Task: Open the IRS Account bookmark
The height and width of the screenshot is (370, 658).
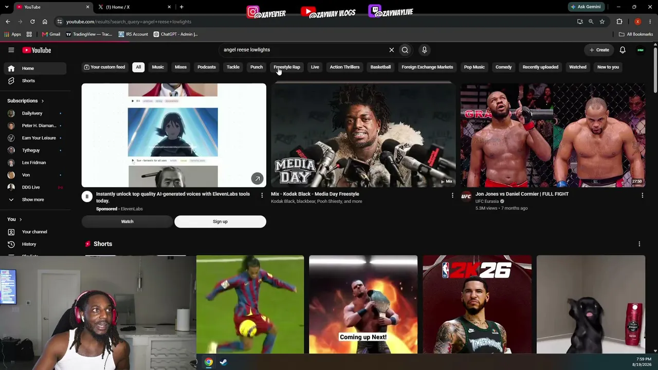Action: tap(133, 34)
